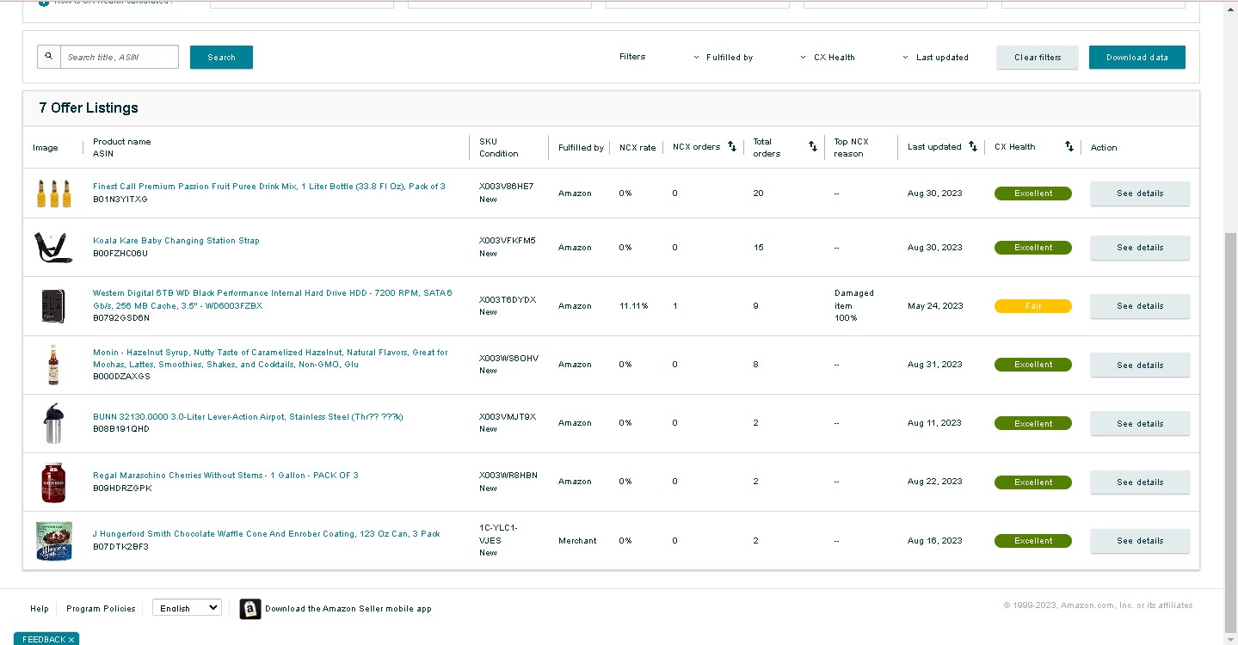
Task: Focus the Search title, ASIN input field
Action: 120,57
